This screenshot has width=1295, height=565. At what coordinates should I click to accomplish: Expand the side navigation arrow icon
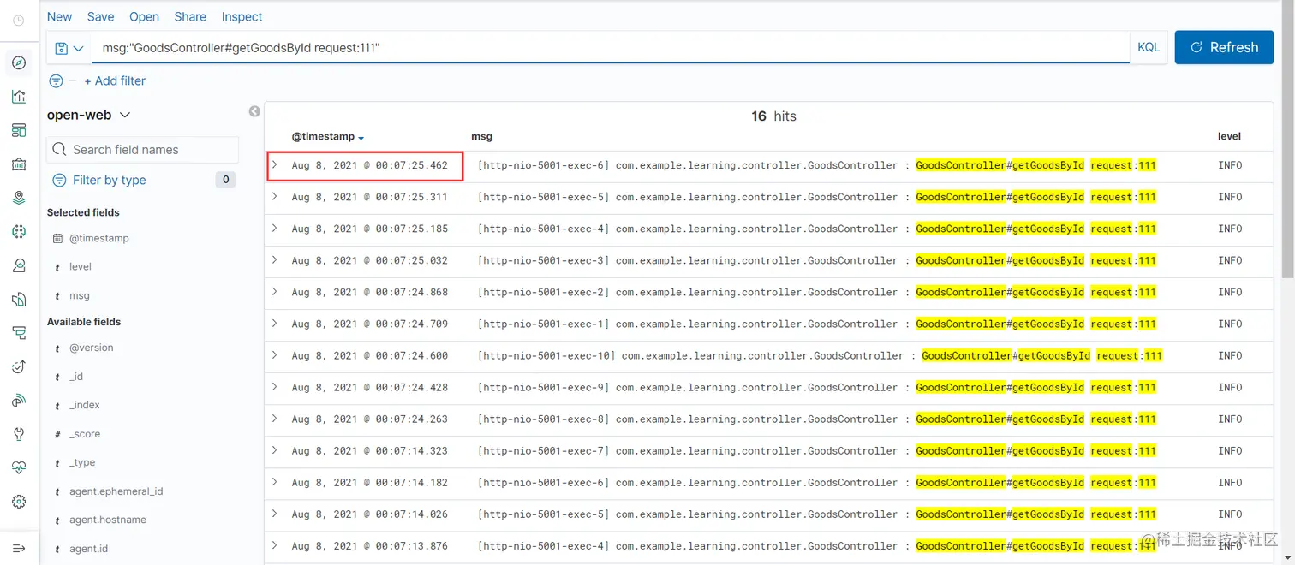pos(19,548)
